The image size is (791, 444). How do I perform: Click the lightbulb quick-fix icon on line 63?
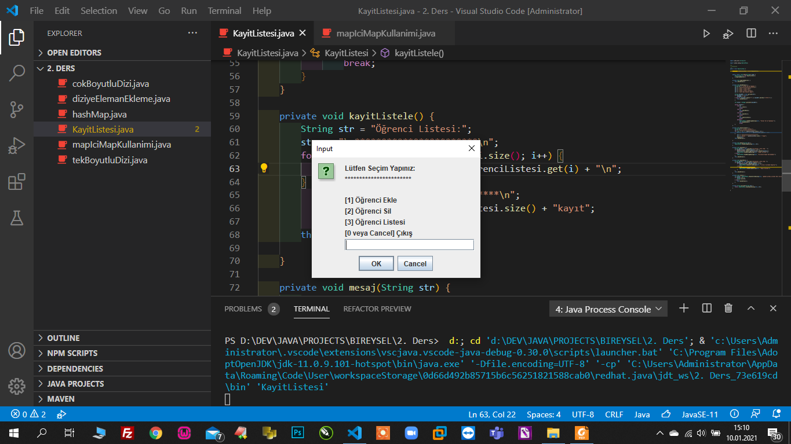coord(264,168)
